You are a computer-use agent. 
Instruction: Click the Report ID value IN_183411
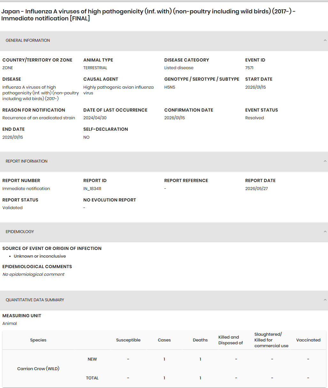92,189
